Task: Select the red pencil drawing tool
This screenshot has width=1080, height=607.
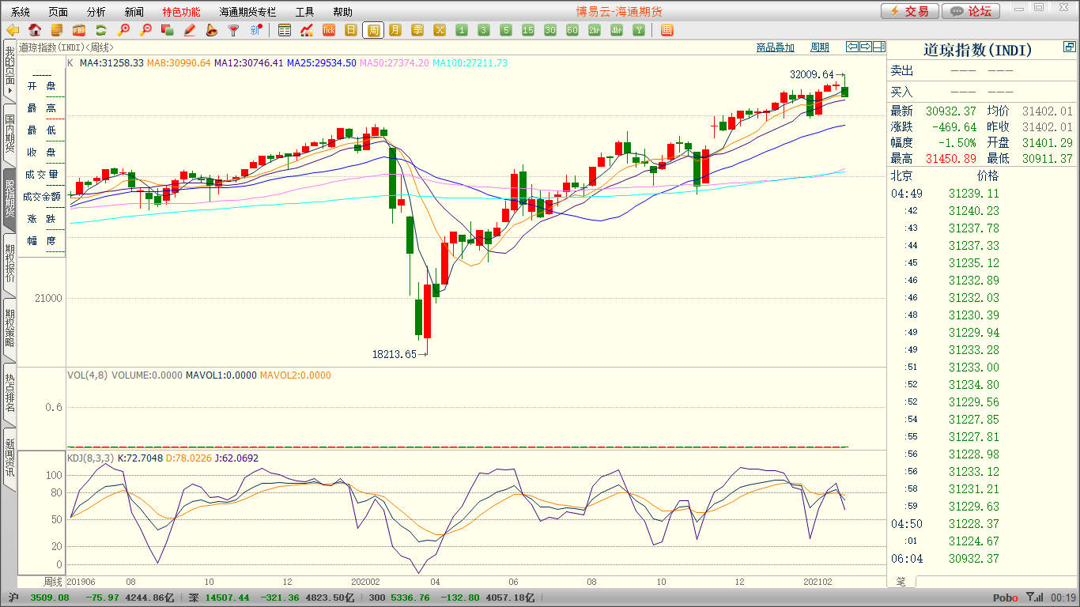Action: pyautogui.click(x=190, y=30)
